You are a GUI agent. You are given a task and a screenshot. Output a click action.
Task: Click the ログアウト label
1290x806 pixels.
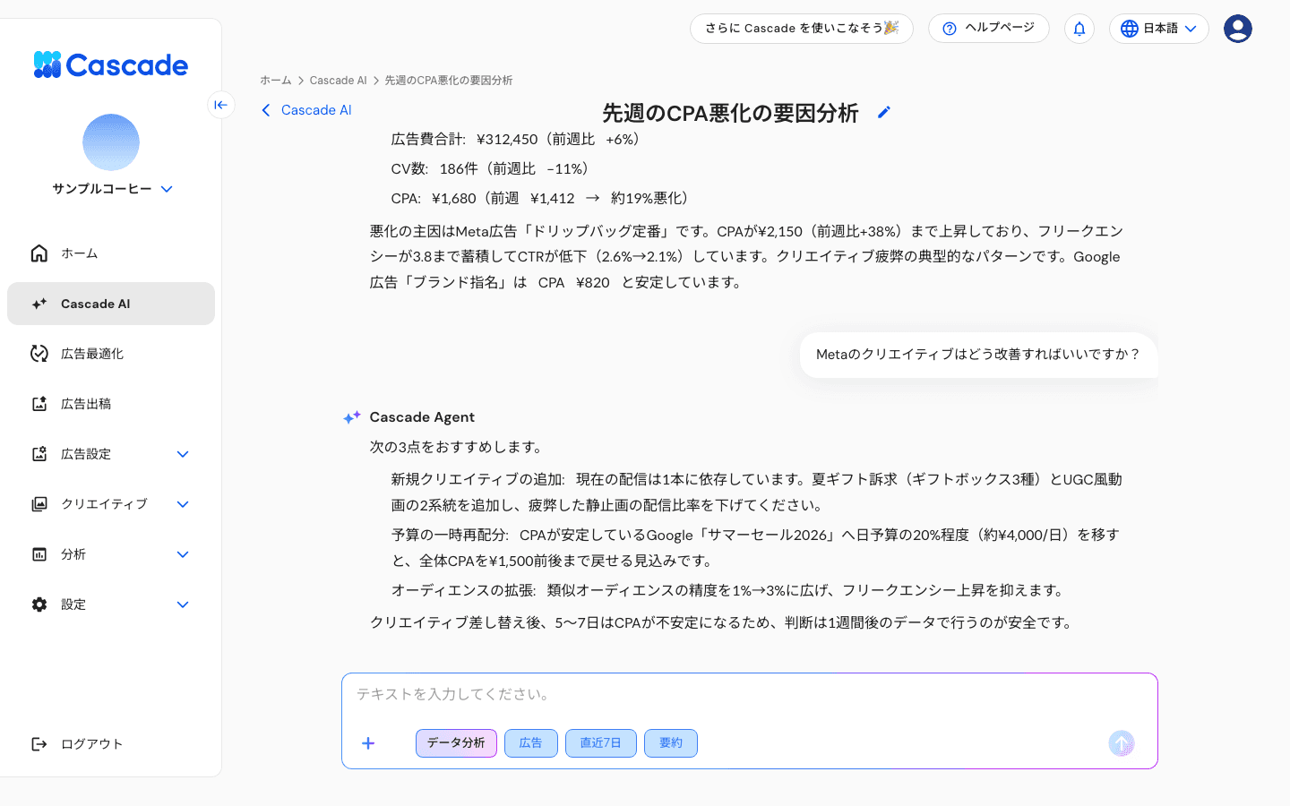[x=91, y=744]
